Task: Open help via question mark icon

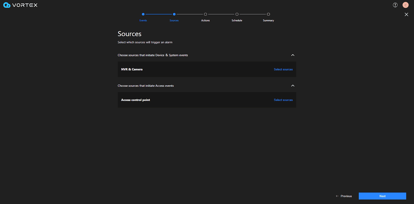Action: click(x=395, y=5)
